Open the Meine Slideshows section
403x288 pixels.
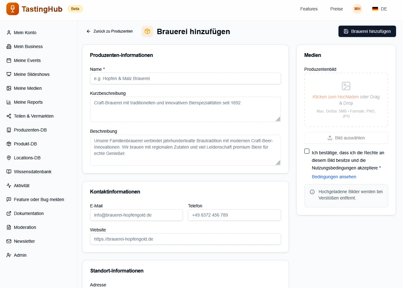point(32,74)
